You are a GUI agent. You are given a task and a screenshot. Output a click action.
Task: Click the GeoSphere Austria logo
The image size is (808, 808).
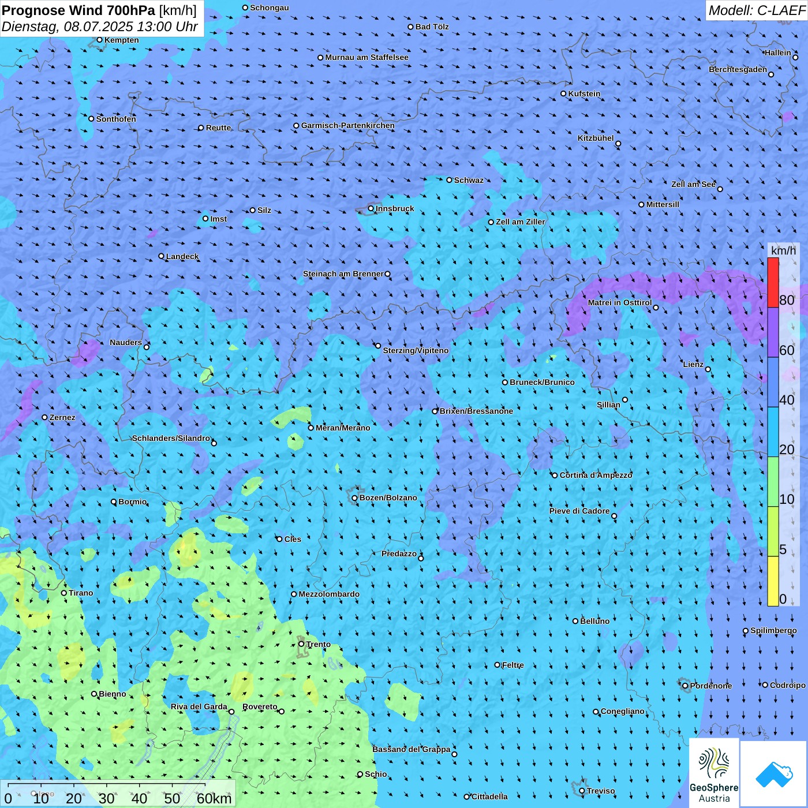pos(714,773)
